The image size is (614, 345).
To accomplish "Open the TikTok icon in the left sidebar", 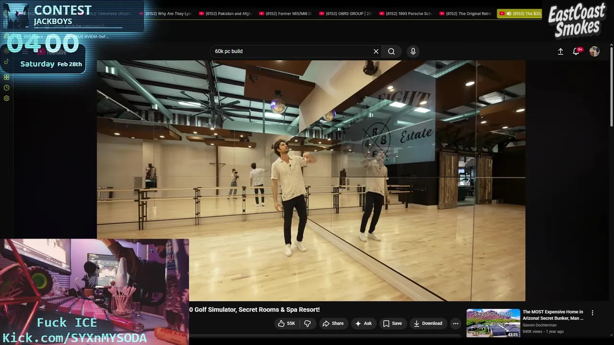I will pyautogui.click(x=6, y=61).
